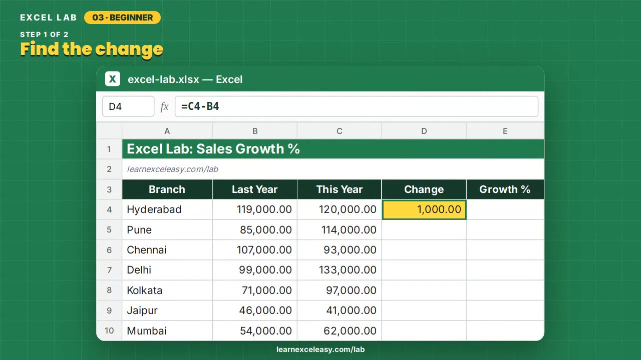Click the Last Year header cell
This screenshot has height=360, width=641.
point(255,189)
